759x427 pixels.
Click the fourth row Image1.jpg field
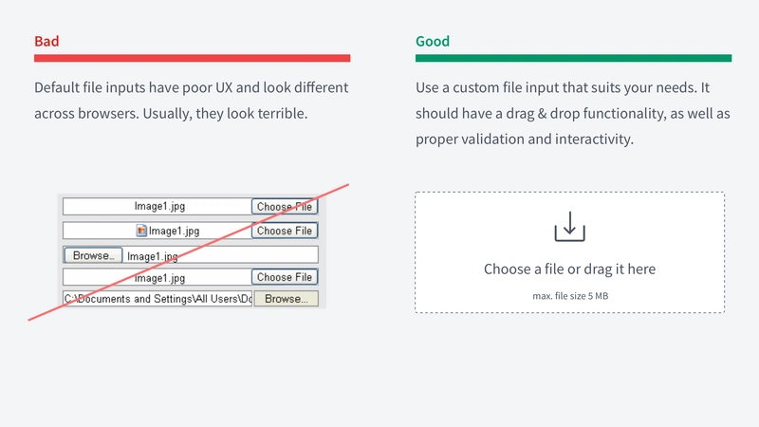[x=157, y=277]
